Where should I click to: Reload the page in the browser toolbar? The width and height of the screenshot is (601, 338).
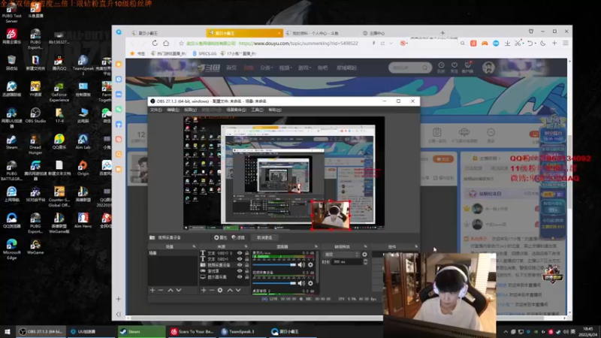click(155, 44)
